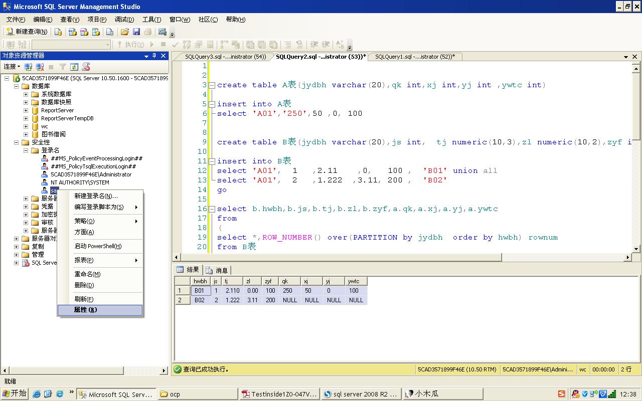
Task: Click the New Query (新建查询) toolbar button
Action: point(27,32)
